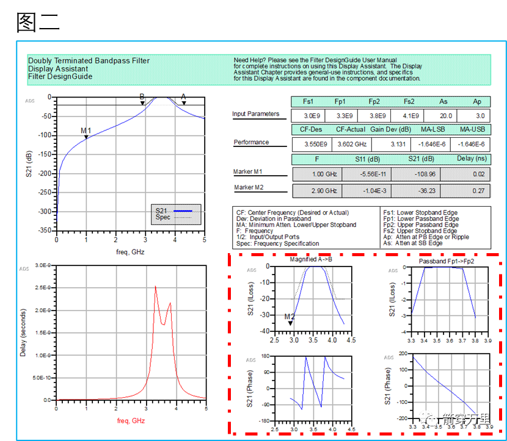
Task: Click the Passband Fp1->Fp2 insertion loss plot
Action: point(449,299)
